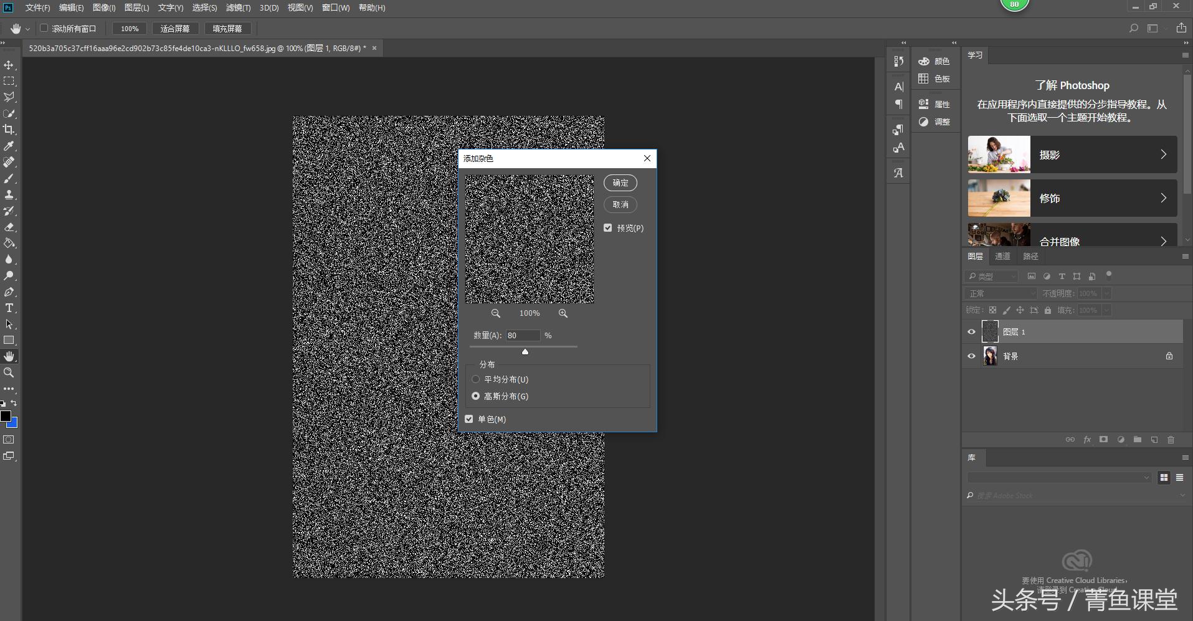Click the delete layer trash icon
Viewport: 1193px width, 621px height.
pyautogui.click(x=1171, y=440)
